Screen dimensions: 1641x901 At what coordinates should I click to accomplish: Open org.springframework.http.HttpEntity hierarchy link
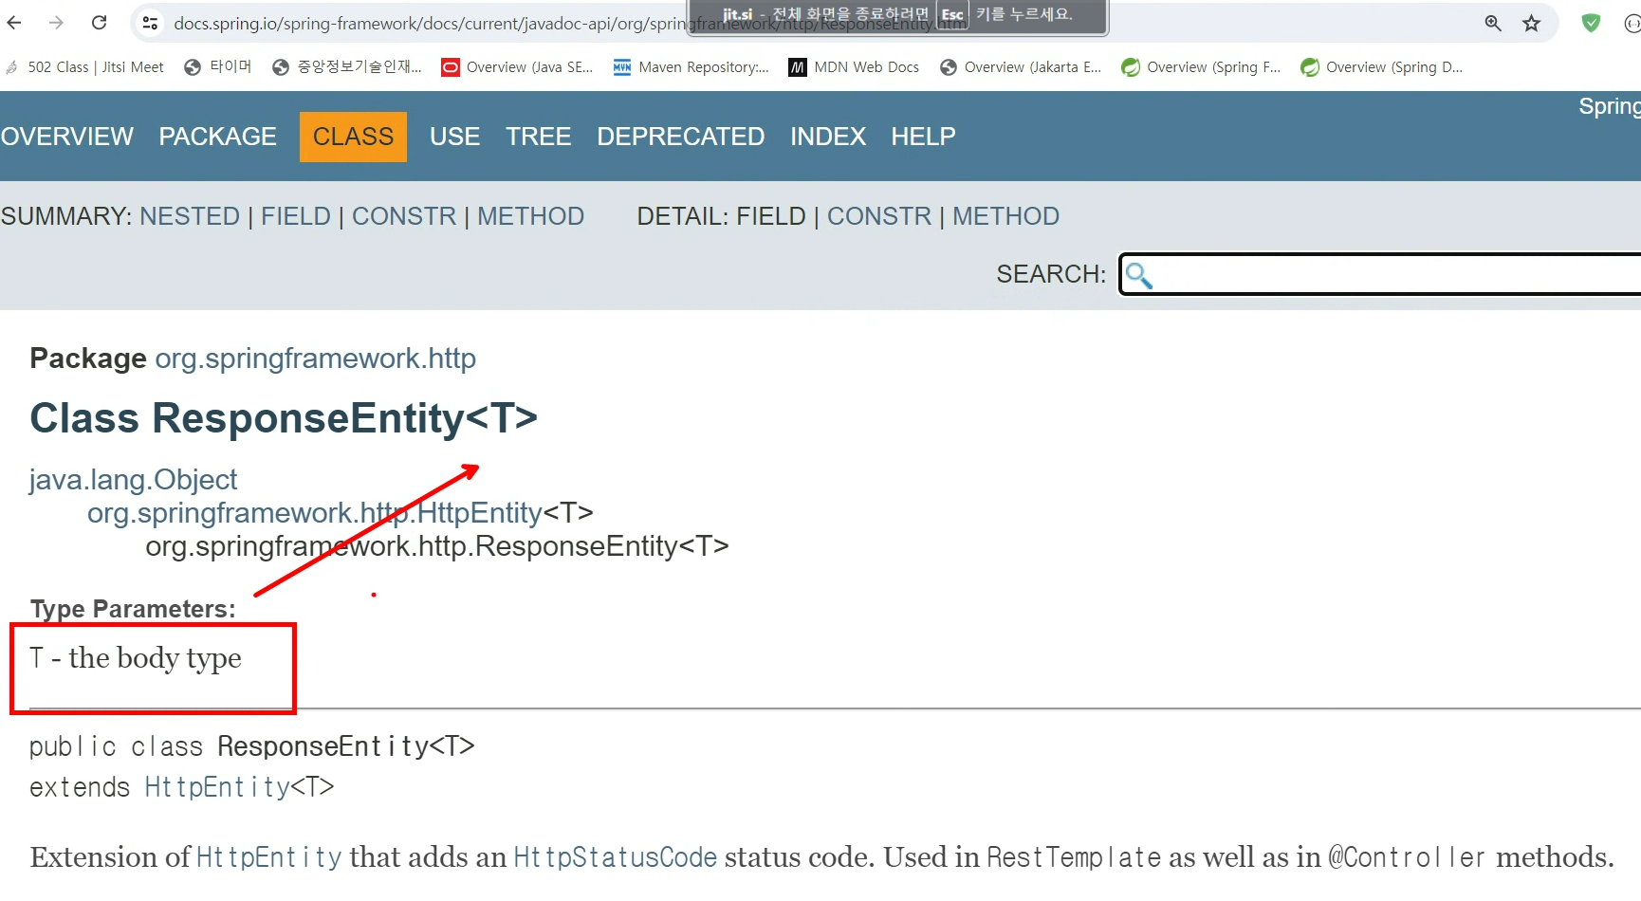click(x=315, y=513)
